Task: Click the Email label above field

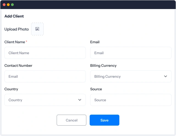Action: click(x=95, y=42)
